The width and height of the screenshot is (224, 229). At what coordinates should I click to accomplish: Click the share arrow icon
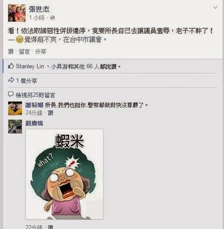pyautogui.click(x=11, y=80)
